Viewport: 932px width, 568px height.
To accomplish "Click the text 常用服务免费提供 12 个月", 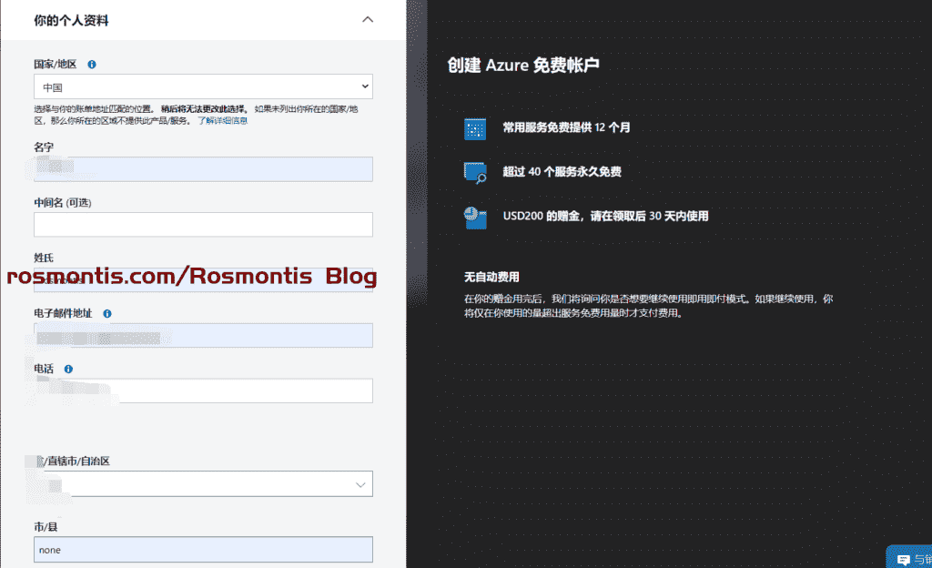I will [x=566, y=127].
